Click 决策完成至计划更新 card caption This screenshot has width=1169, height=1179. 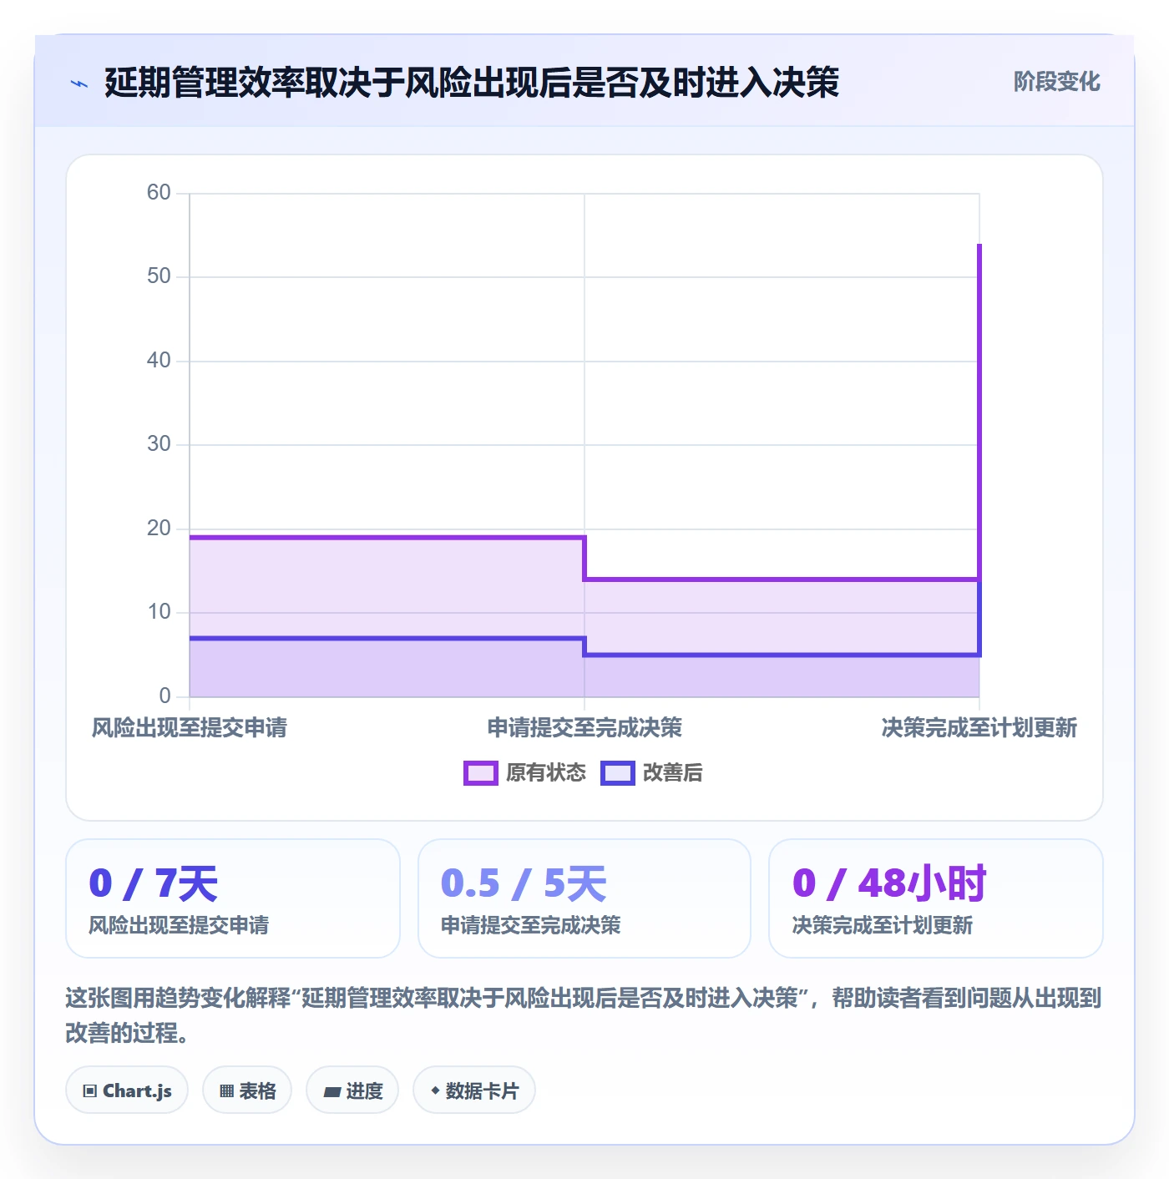tap(883, 925)
